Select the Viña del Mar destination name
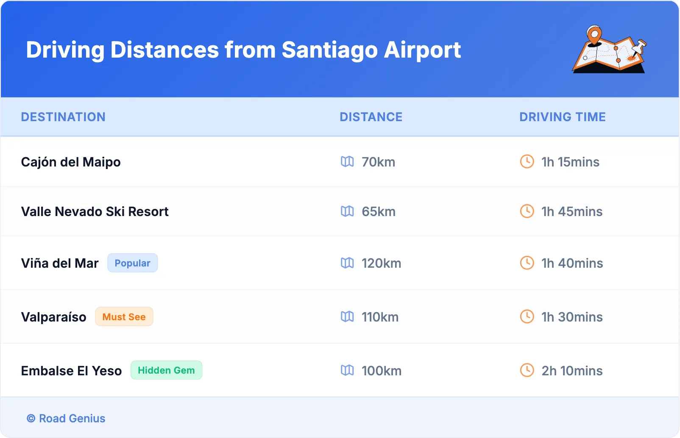 pyautogui.click(x=60, y=263)
